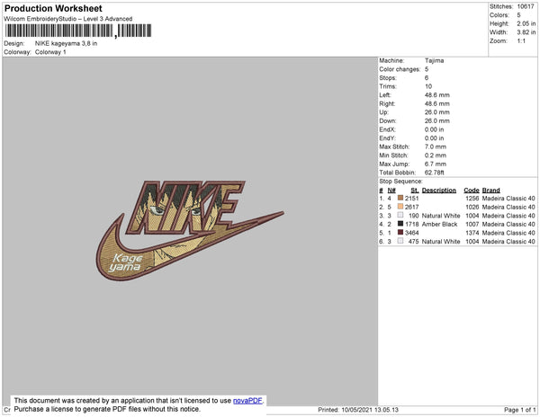This screenshot has height=417, width=540.
Task: Click the 'Wilcom EmbroideryStudio – Level 3 Advanced' text
Action: point(68,19)
